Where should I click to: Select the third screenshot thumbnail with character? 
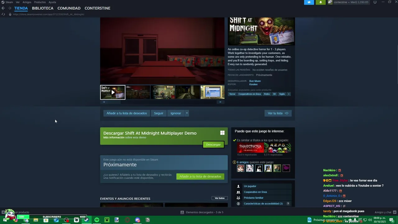click(x=163, y=92)
